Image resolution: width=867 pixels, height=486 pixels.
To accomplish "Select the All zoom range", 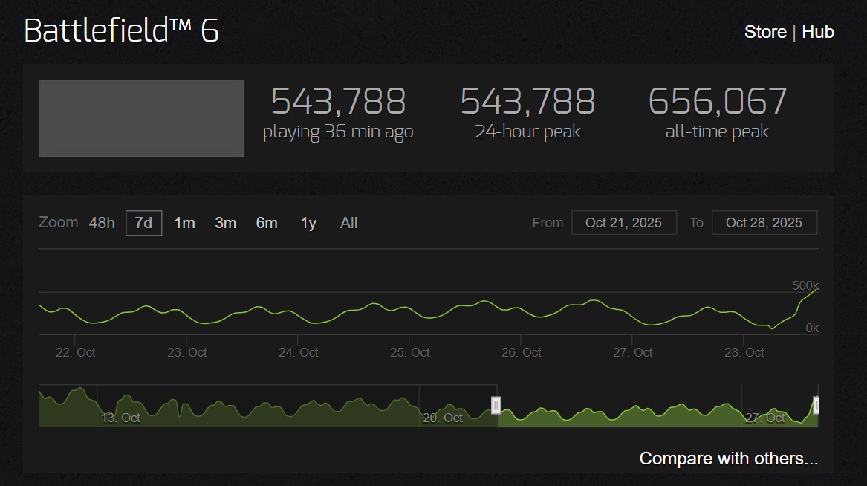I will [x=349, y=223].
